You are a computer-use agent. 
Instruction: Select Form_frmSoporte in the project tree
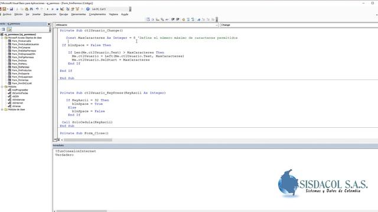(21, 74)
